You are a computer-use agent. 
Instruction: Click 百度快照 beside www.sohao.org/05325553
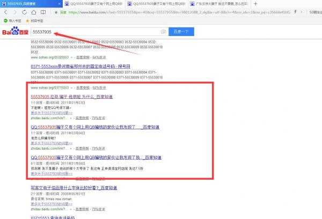coord(83,57)
